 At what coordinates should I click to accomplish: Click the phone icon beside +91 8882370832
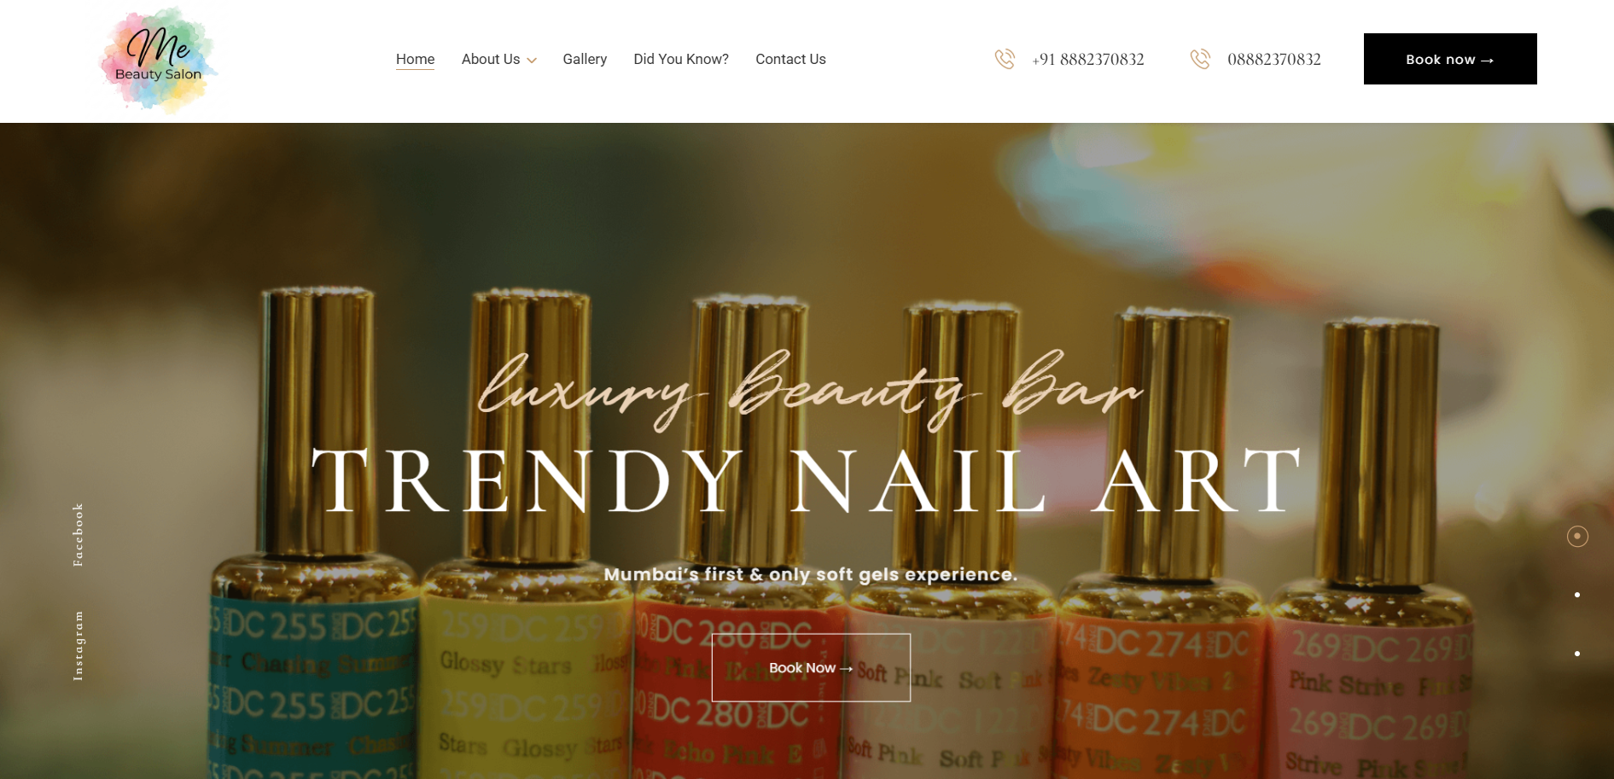pos(1005,59)
